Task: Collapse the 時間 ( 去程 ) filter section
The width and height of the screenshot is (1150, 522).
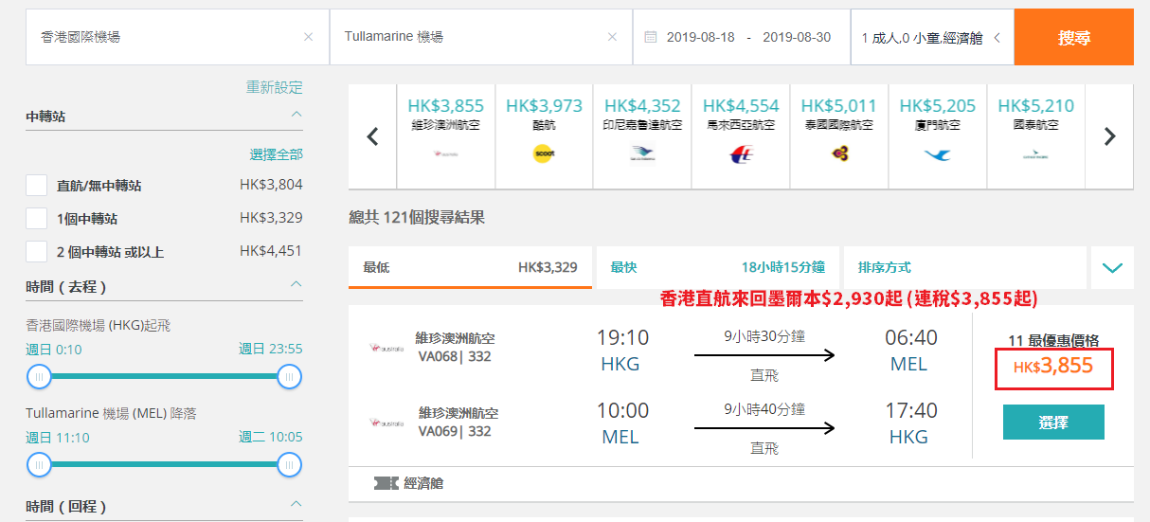Action: (x=296, y=284)
